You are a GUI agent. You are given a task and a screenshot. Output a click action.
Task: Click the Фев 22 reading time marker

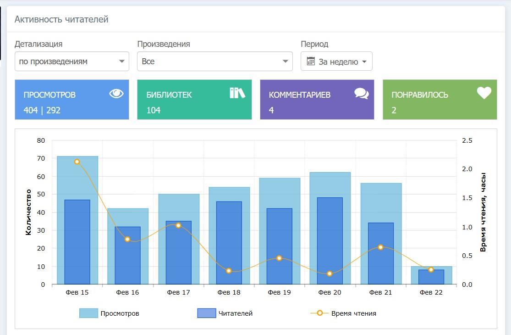pos(431,270)
